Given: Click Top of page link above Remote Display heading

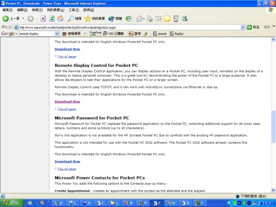Looking at the screenshot, I should click(x=67, y=56).
